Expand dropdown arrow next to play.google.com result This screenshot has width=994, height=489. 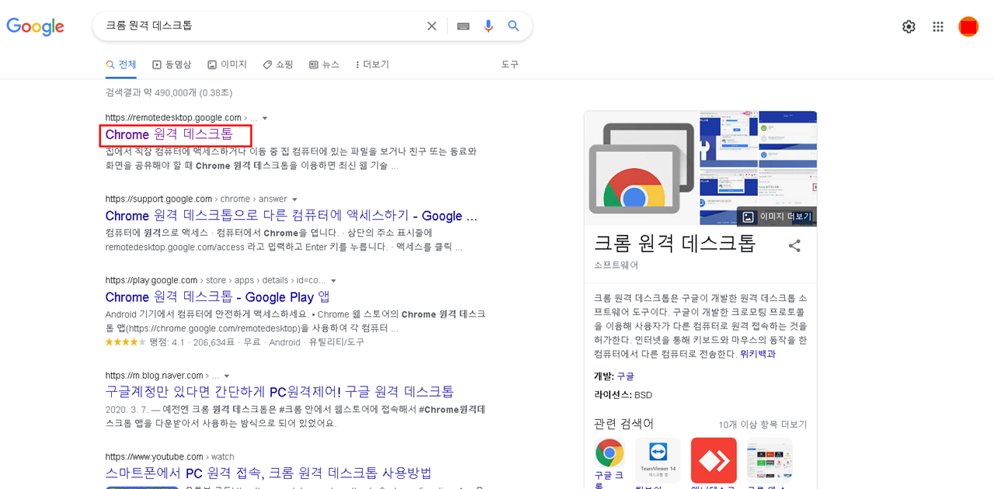[x=333, y=281]
